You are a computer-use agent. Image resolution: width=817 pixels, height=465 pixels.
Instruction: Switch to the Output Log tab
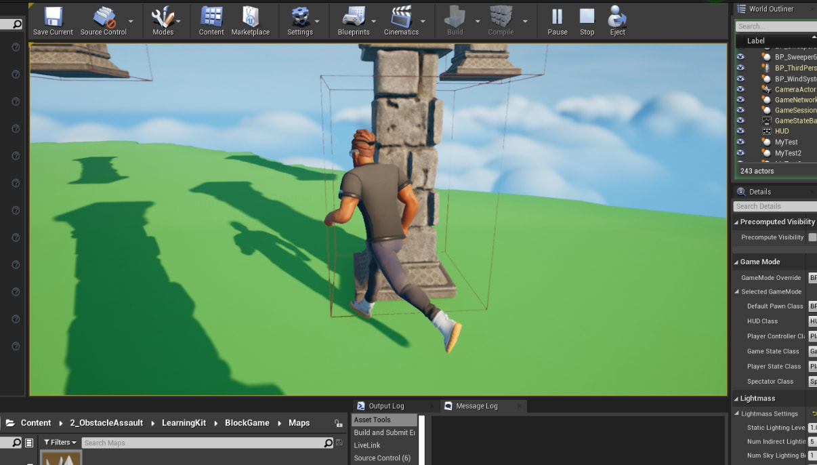tap(385, 406)
